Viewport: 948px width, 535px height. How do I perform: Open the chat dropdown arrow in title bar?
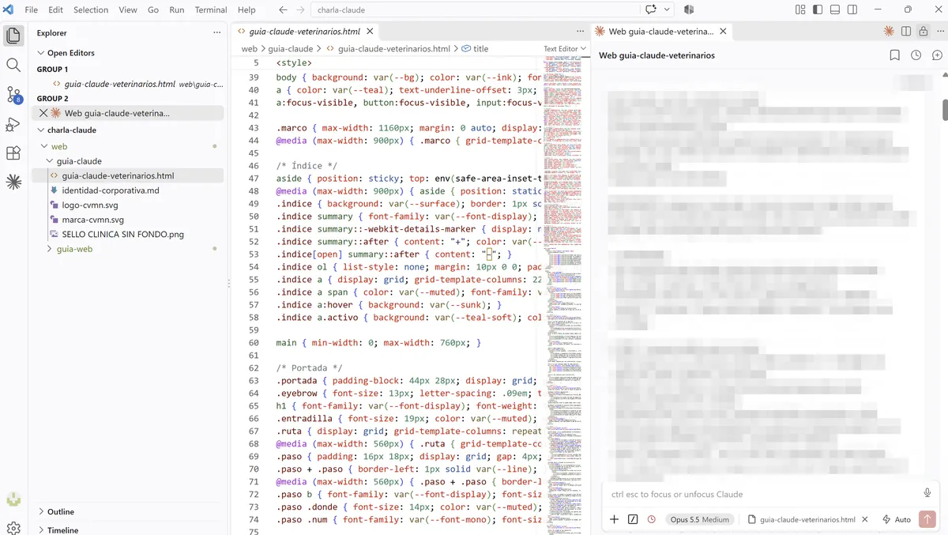[668, 9]
